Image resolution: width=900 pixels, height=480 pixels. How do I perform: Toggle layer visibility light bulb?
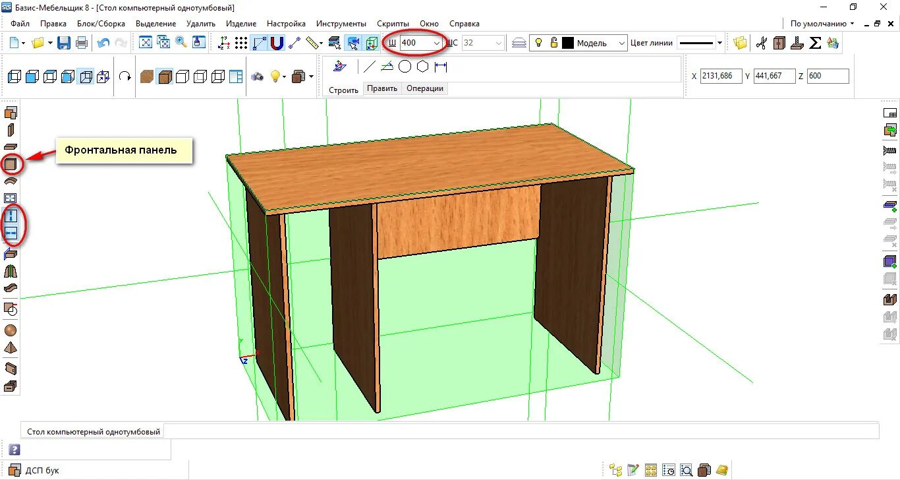pos(538,43)
